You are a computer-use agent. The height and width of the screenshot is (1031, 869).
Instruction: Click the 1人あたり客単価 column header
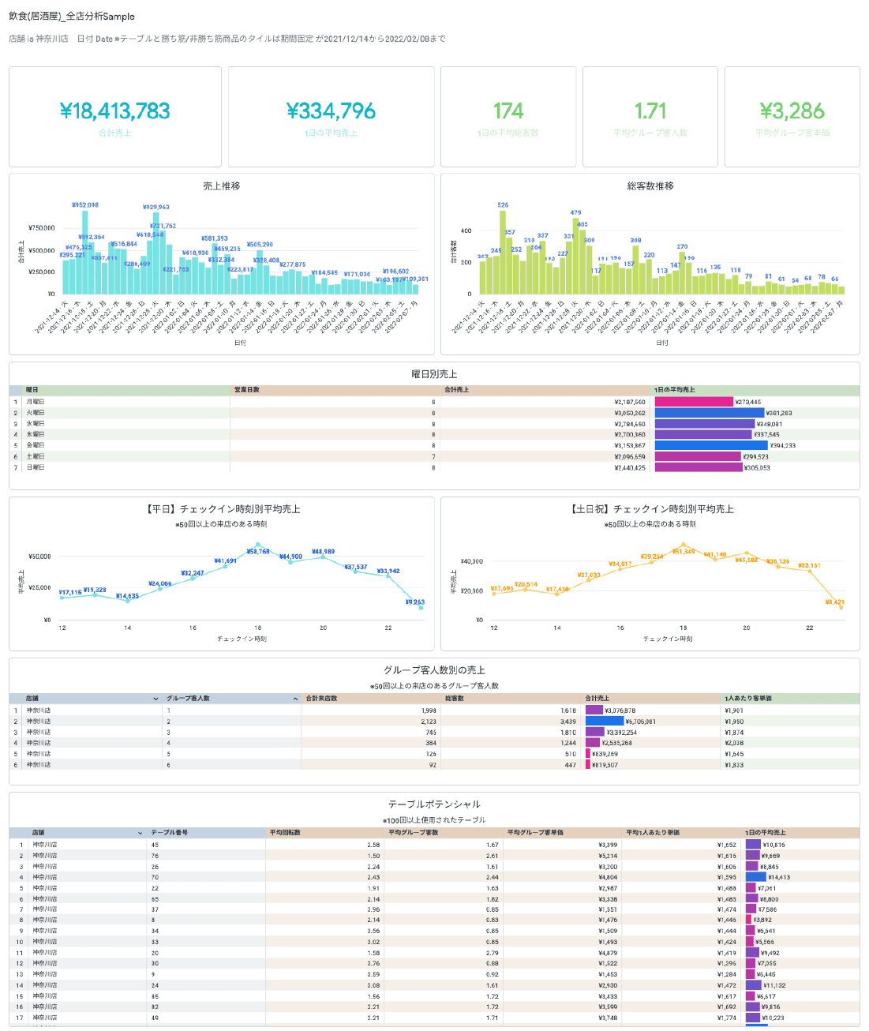[747, 699]
